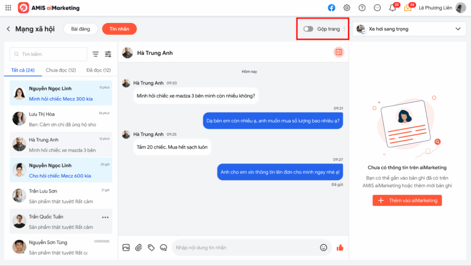Open more options for Trần Quốc Tuấn
This screenshot has height=266, width=471.
tap(105, 217)
